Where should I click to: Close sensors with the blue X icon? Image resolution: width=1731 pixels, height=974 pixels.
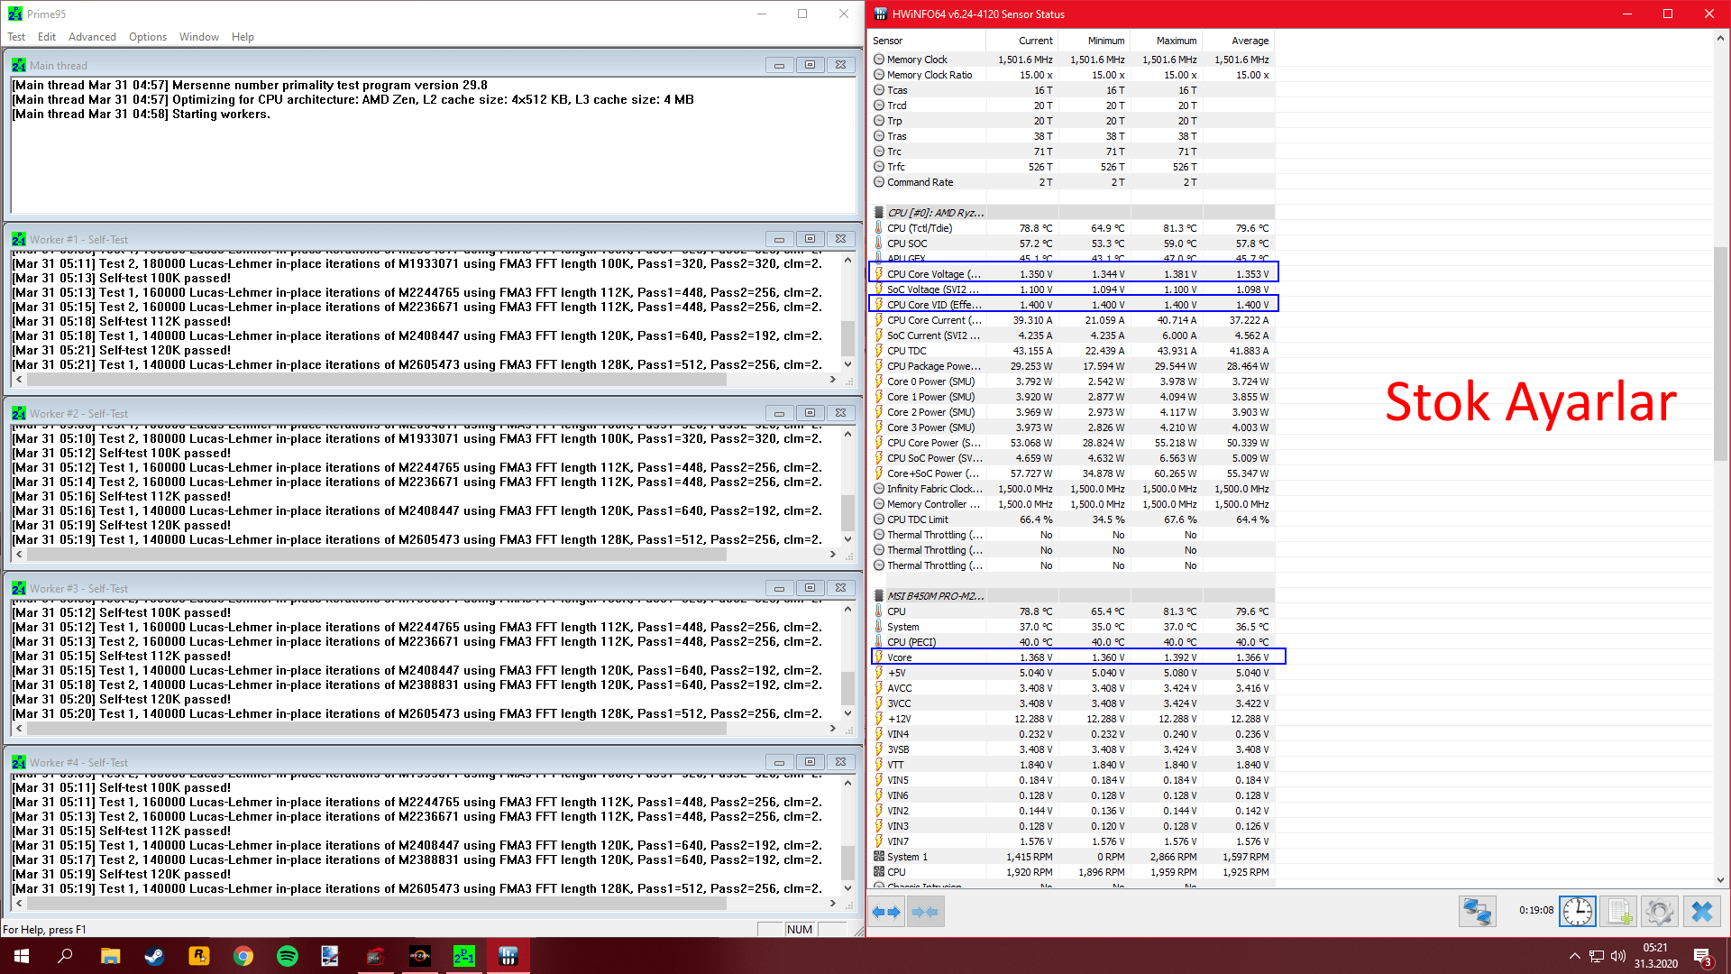[x=1701, y=912]
